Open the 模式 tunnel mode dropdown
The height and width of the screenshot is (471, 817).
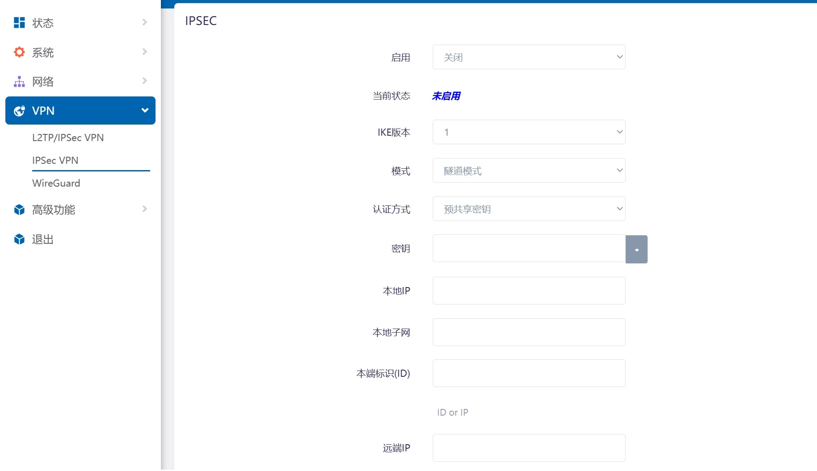pos(529,170)
